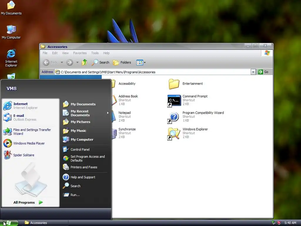Click the Address bar path field
Screen dimensions: 301x226
click(x=153, y=72)
